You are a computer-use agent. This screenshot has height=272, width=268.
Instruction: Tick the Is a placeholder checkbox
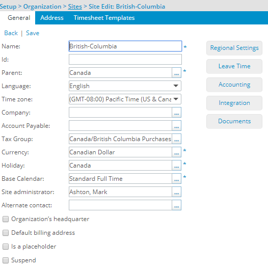point(6,247)
